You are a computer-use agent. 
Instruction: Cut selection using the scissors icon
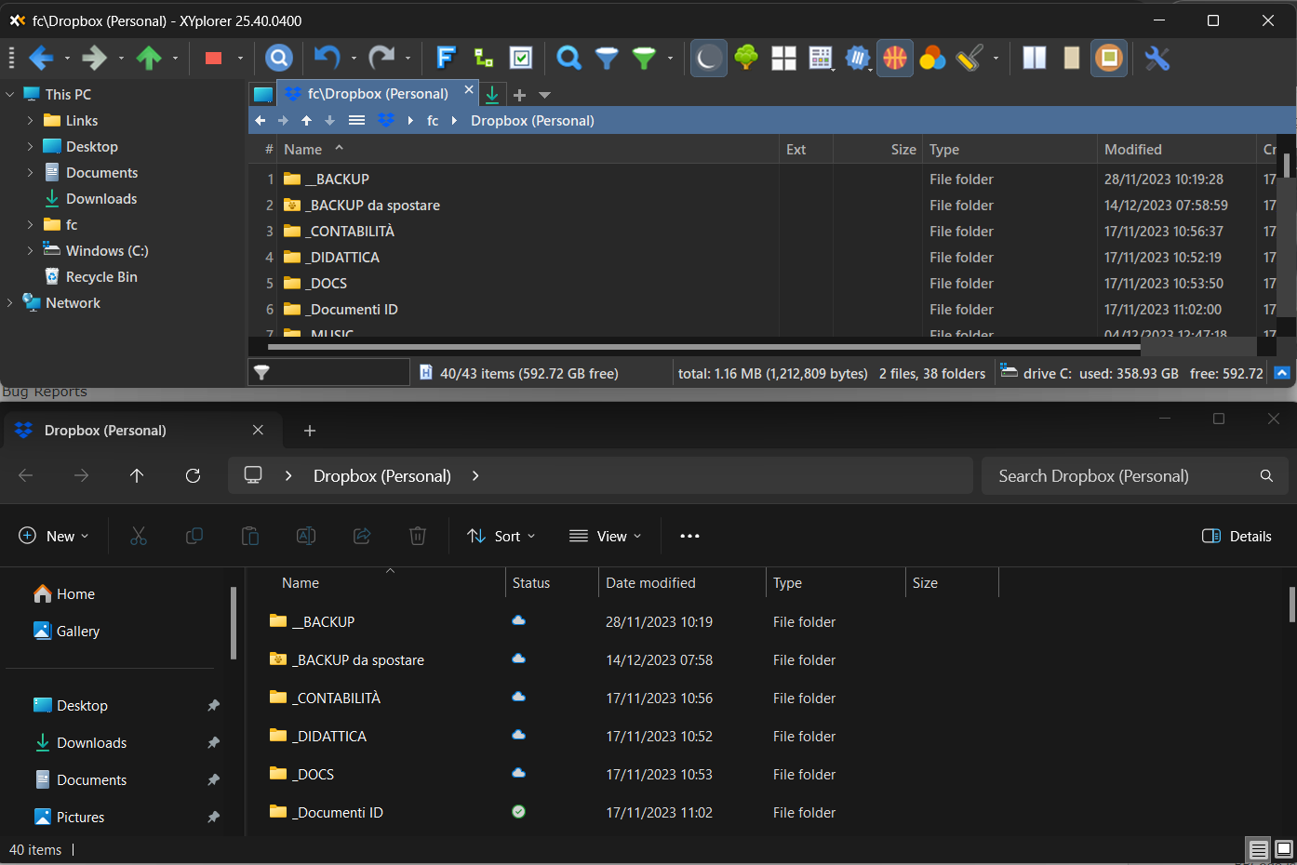(x=139, y=536)
